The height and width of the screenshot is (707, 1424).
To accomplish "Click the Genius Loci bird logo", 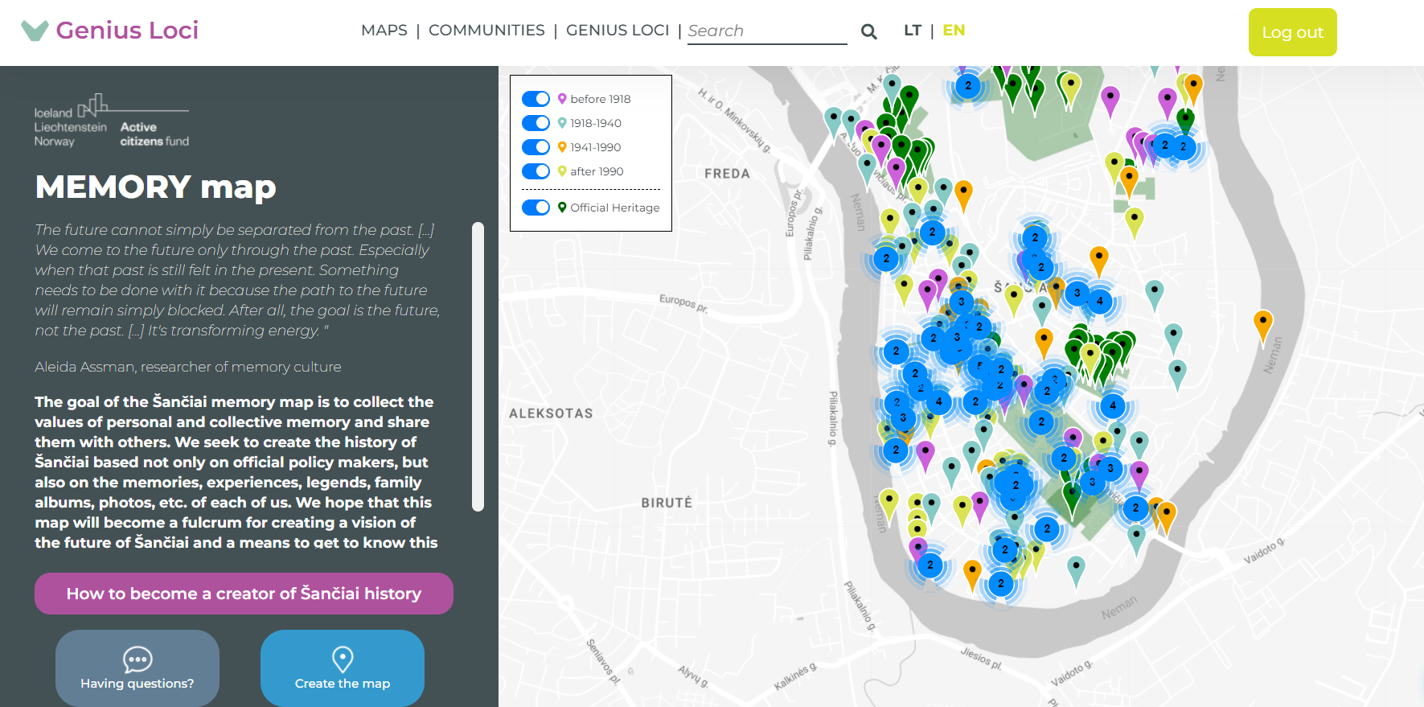I will tap(35, 31).
